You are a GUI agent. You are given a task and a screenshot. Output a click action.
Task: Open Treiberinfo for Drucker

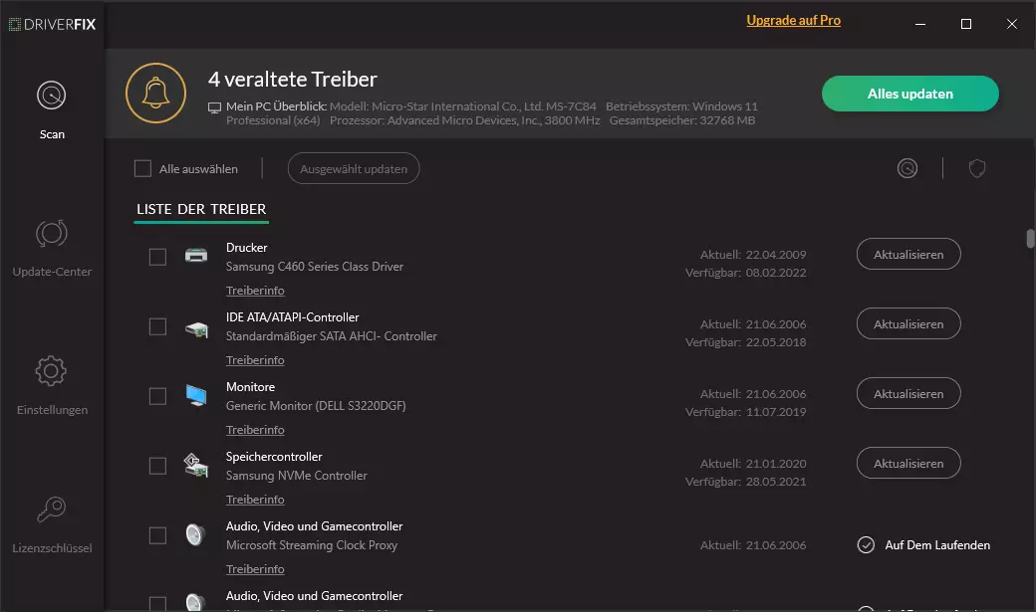(255, 291)
